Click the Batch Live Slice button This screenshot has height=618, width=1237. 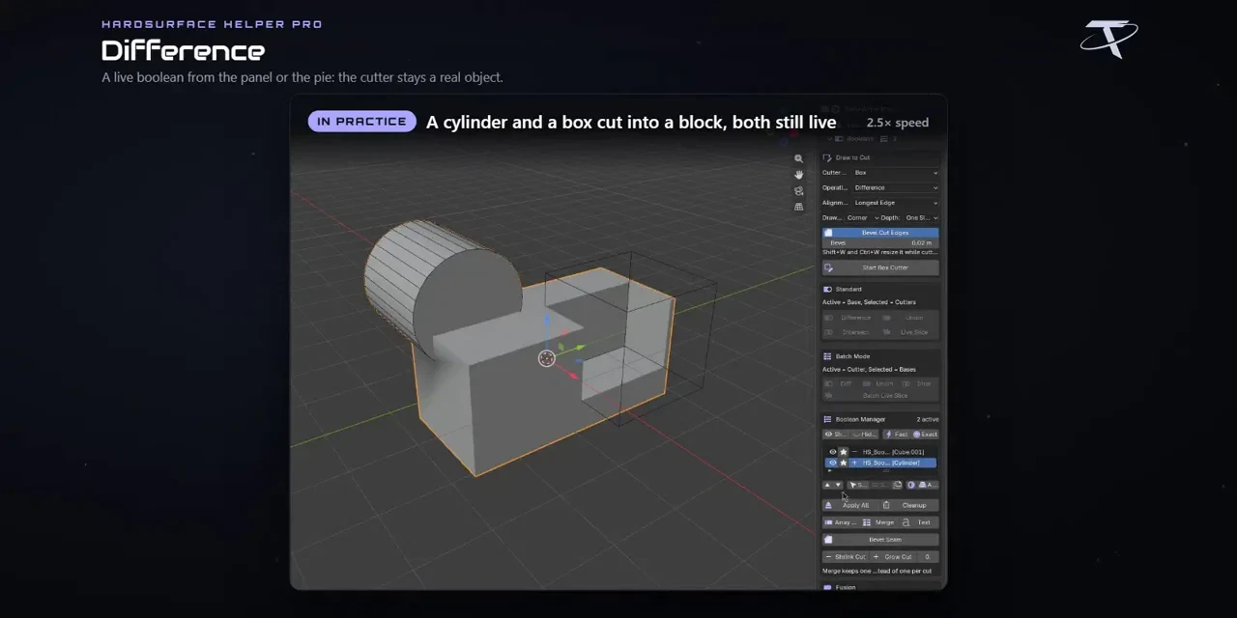(879, 396)
